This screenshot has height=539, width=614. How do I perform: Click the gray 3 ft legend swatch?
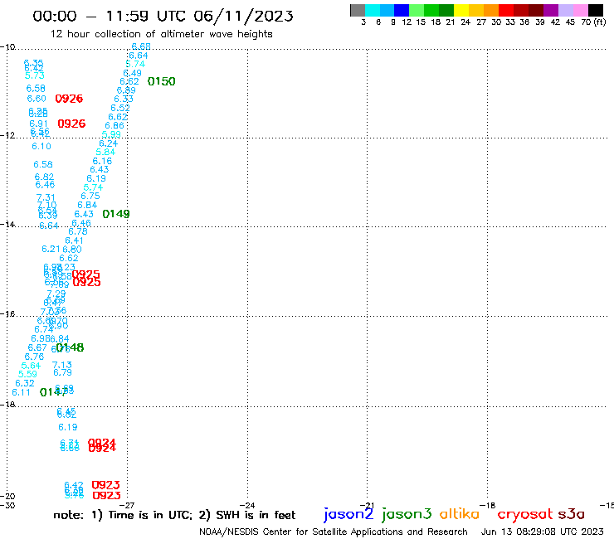click(x=358, y=10)
